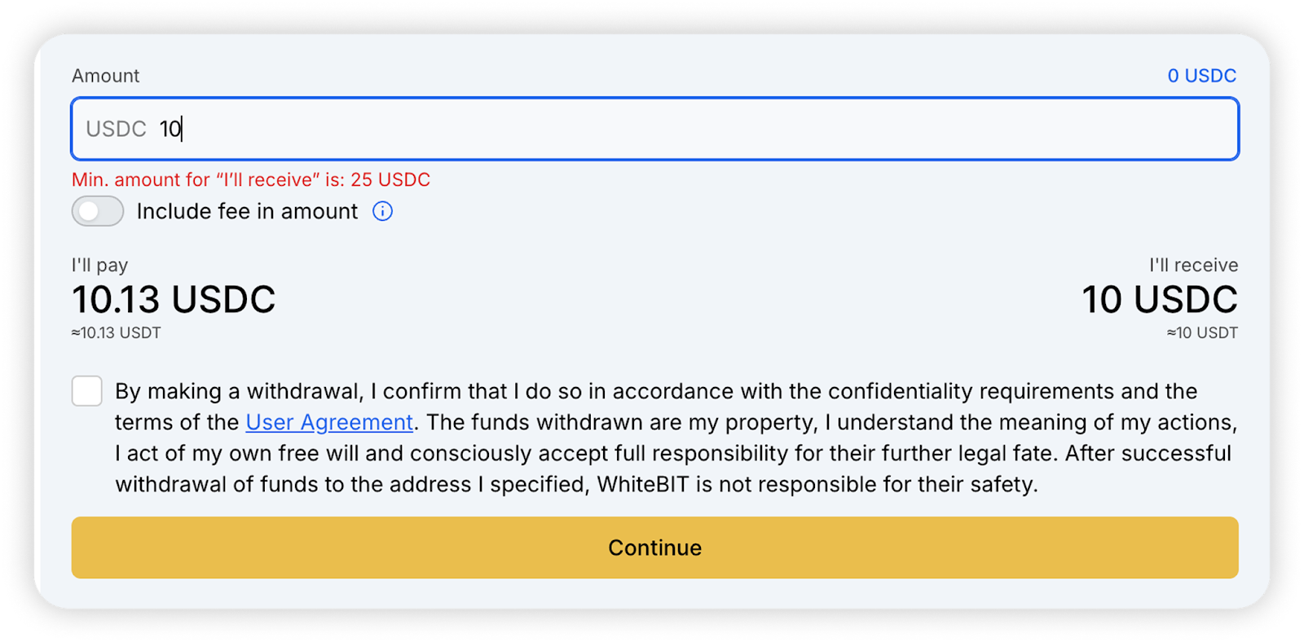Click the WhiteBIT name in the disclaimer
Viewport: 1304px width, 642px height.
pos(643,484)
